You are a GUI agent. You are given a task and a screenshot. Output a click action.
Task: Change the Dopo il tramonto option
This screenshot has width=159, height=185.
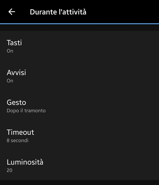tap(26, 111)
